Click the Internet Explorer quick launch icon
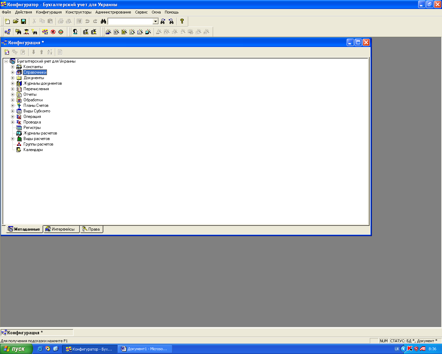442x354 pixels. point(40,349)
